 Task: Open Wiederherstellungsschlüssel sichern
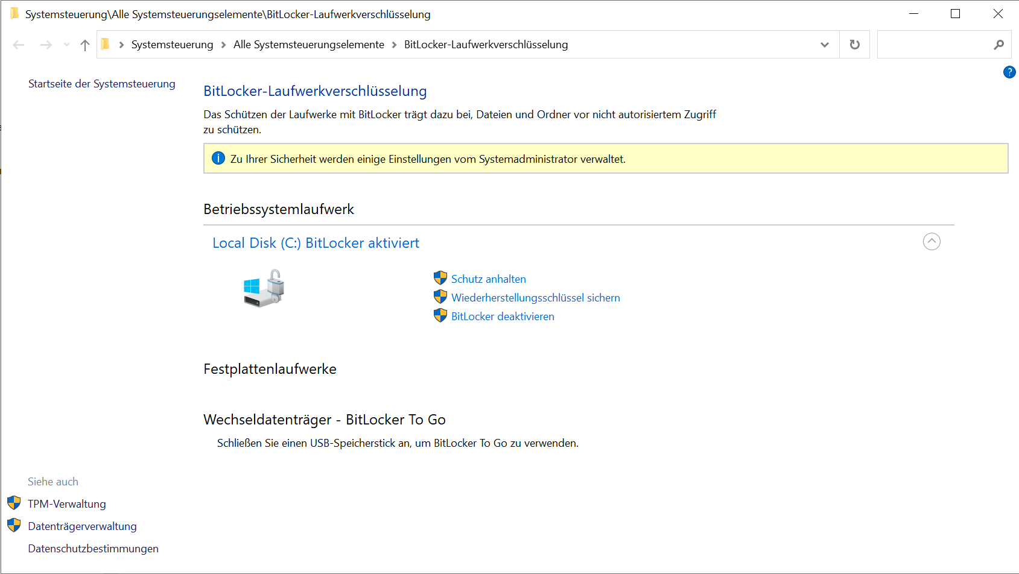click(536, 298)
